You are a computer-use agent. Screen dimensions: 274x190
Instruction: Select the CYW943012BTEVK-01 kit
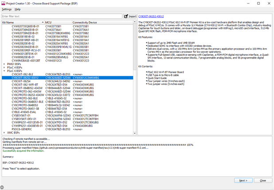coord(67,54)
